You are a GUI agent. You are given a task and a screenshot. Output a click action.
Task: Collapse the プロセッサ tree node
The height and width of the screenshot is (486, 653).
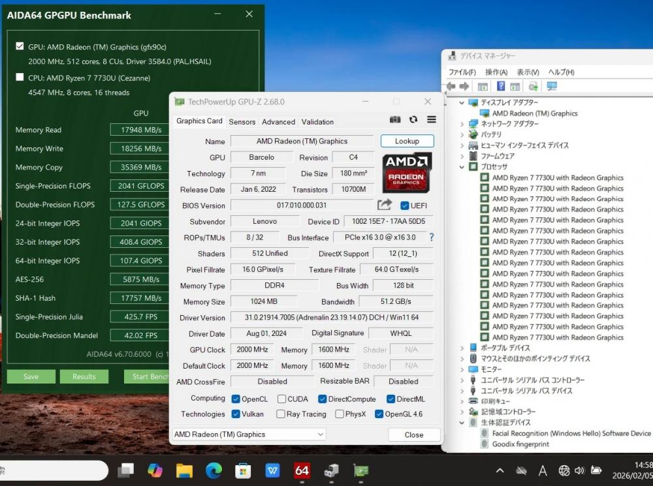(x=462, y=167)
